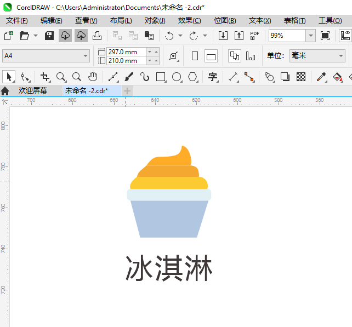Expand the zoom level dropdown arrow
The image size is (352, 327).
[x=311, y=36]
